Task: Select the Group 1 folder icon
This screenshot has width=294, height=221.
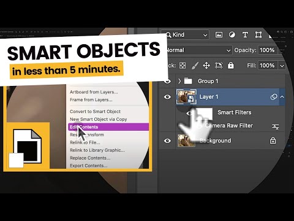Action: (188, 81)
